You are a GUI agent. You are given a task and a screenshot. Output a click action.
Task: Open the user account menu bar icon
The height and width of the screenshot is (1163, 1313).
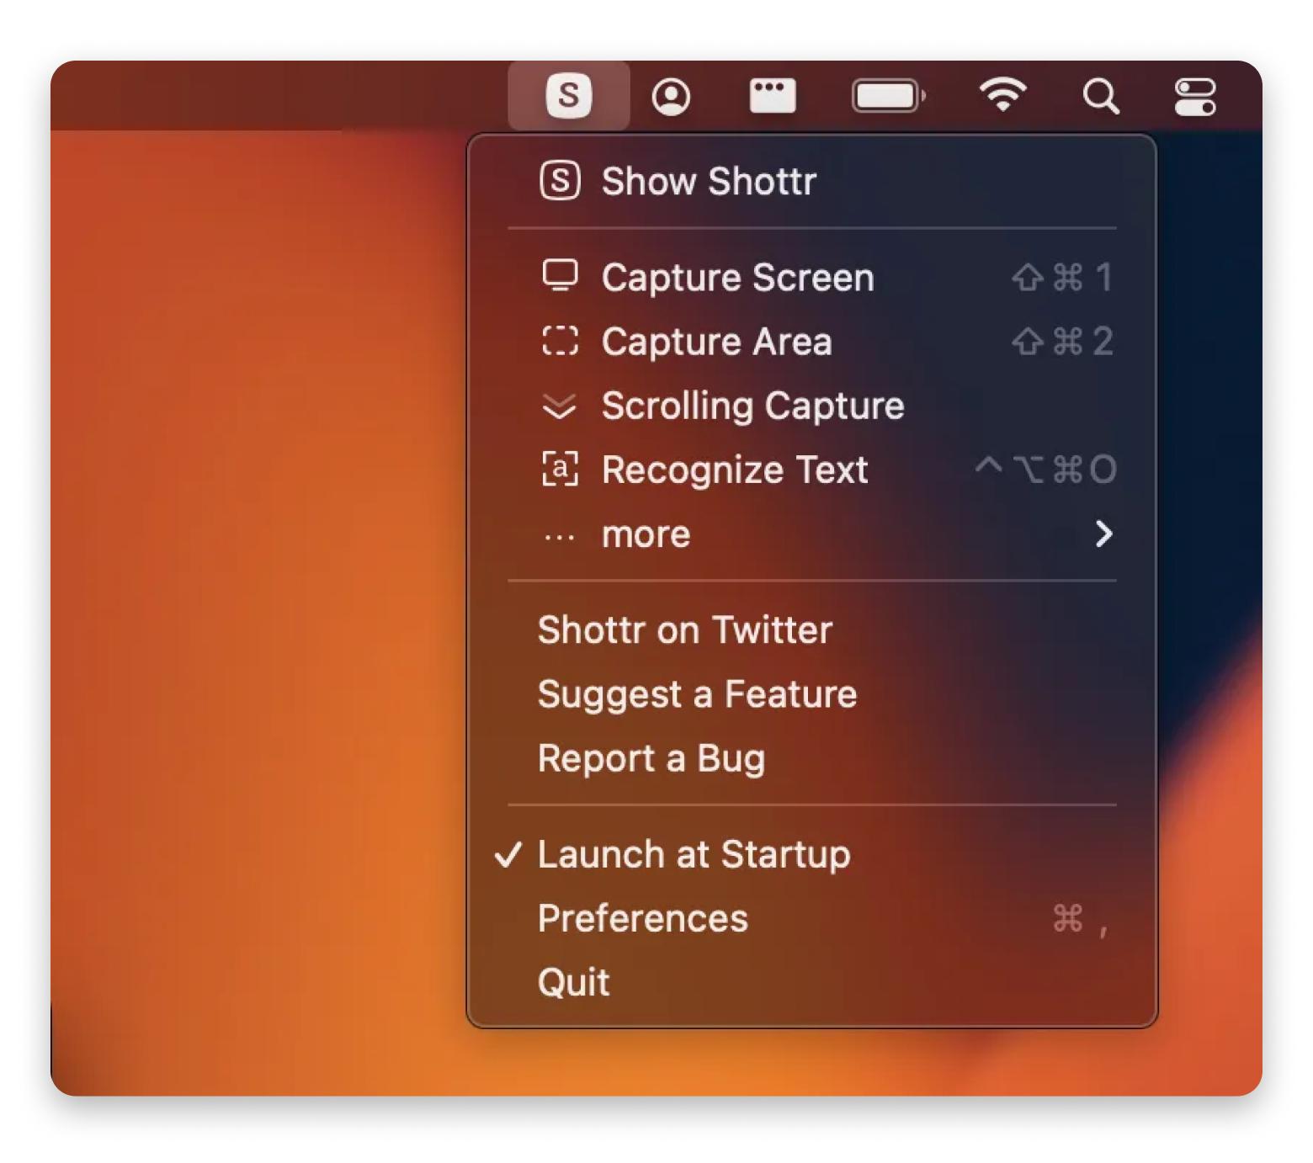671,97
